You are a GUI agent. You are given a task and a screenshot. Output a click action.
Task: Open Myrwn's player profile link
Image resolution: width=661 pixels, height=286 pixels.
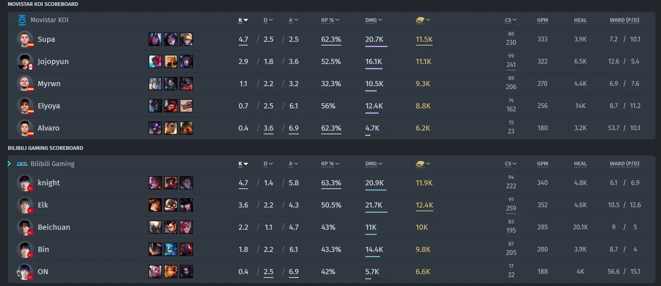(x=49, y=84)
